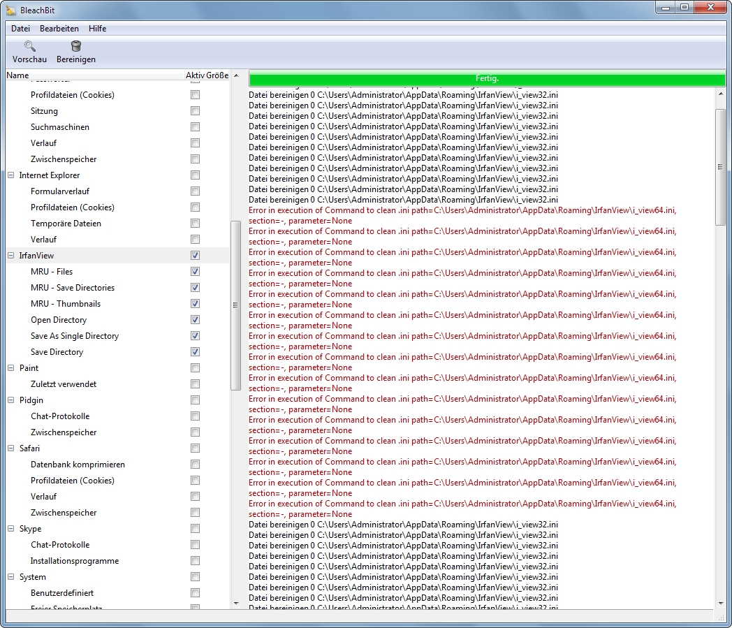Select the Skype tree row label
Image resolution: width=732 pixels, height=628 pixels.
pyautogui.click(x=30, y=529)
